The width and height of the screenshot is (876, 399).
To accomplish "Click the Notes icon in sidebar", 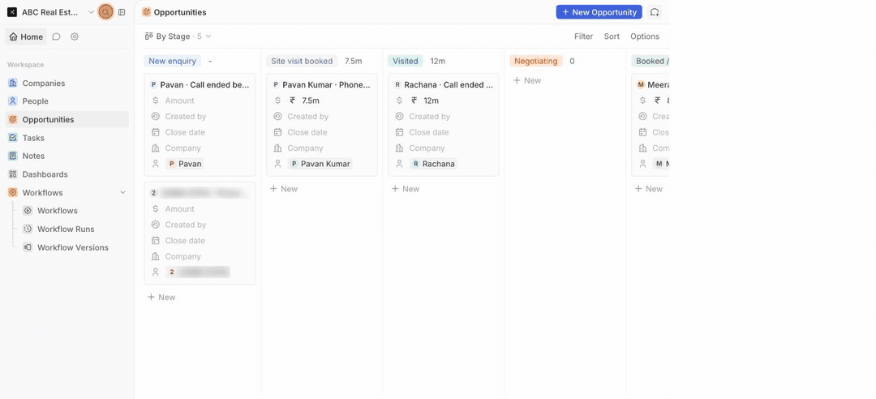I will tap(13, 156).
